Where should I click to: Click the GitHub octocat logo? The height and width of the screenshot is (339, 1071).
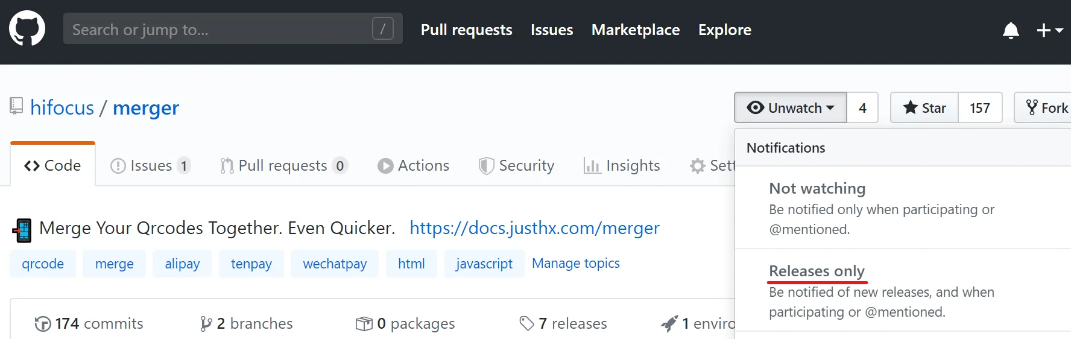[27, 29]
